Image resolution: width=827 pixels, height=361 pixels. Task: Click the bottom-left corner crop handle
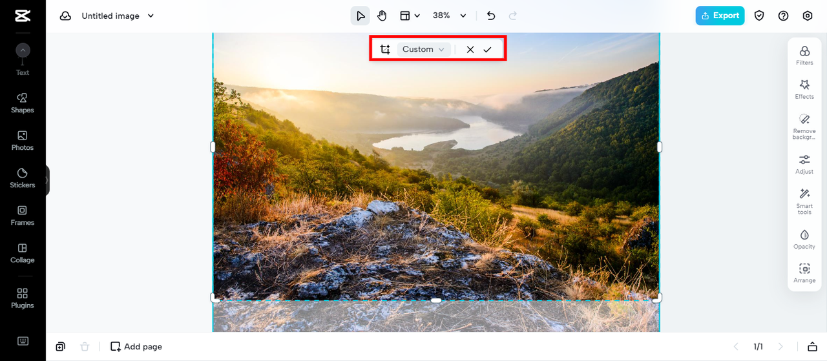click(x=215, y=298)
